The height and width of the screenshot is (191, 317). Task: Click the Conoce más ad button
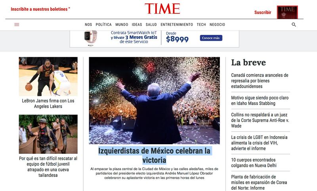coord(211,38)
